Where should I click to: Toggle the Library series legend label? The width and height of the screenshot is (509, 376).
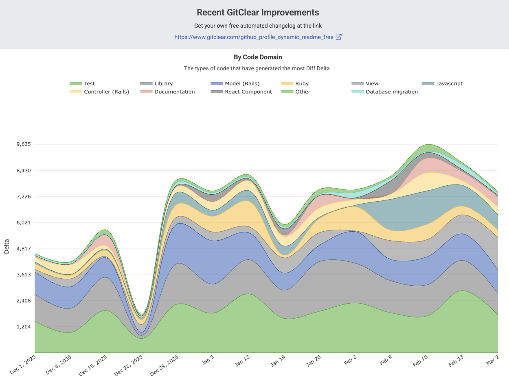tap(163, 84)
